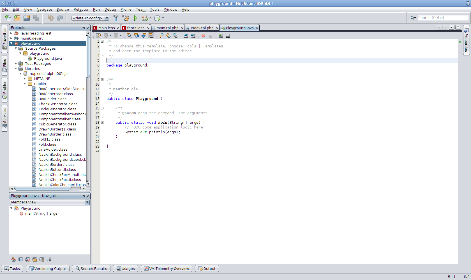Switch to the fonts.less tab
Viewport: 471px width, 280px height.
click(x=135, y=28)
